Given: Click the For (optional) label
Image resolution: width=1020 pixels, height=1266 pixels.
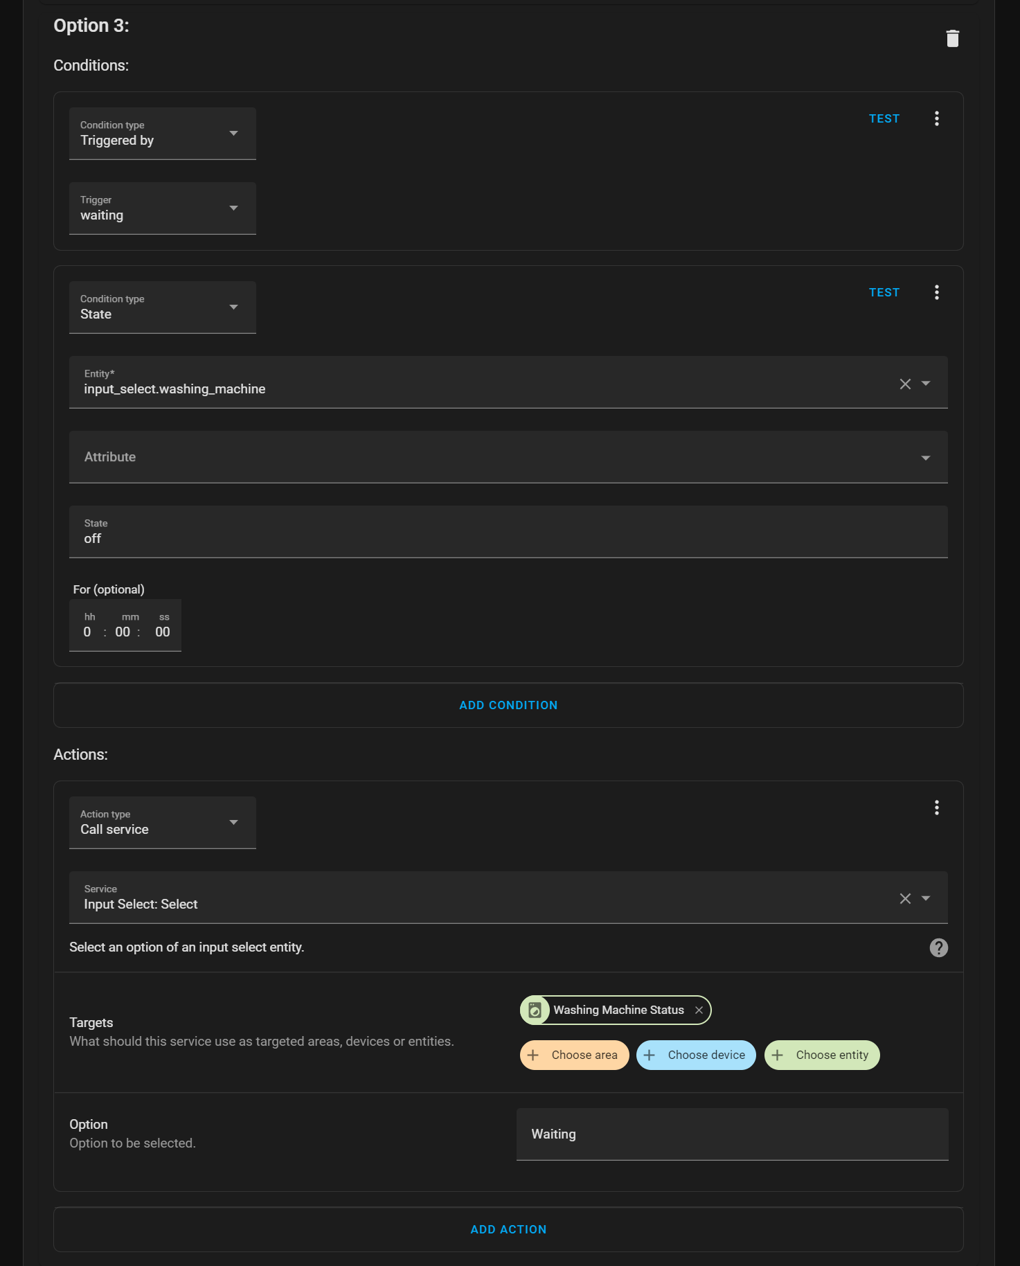Looking at the screenshot, I should pyautogui.click(x=109, y=589).
